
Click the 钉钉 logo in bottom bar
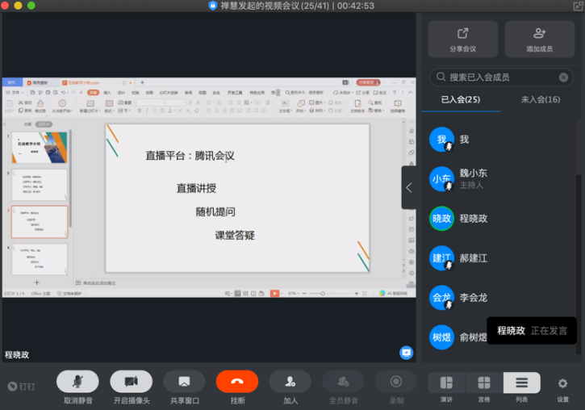click(x=21, y=386)
